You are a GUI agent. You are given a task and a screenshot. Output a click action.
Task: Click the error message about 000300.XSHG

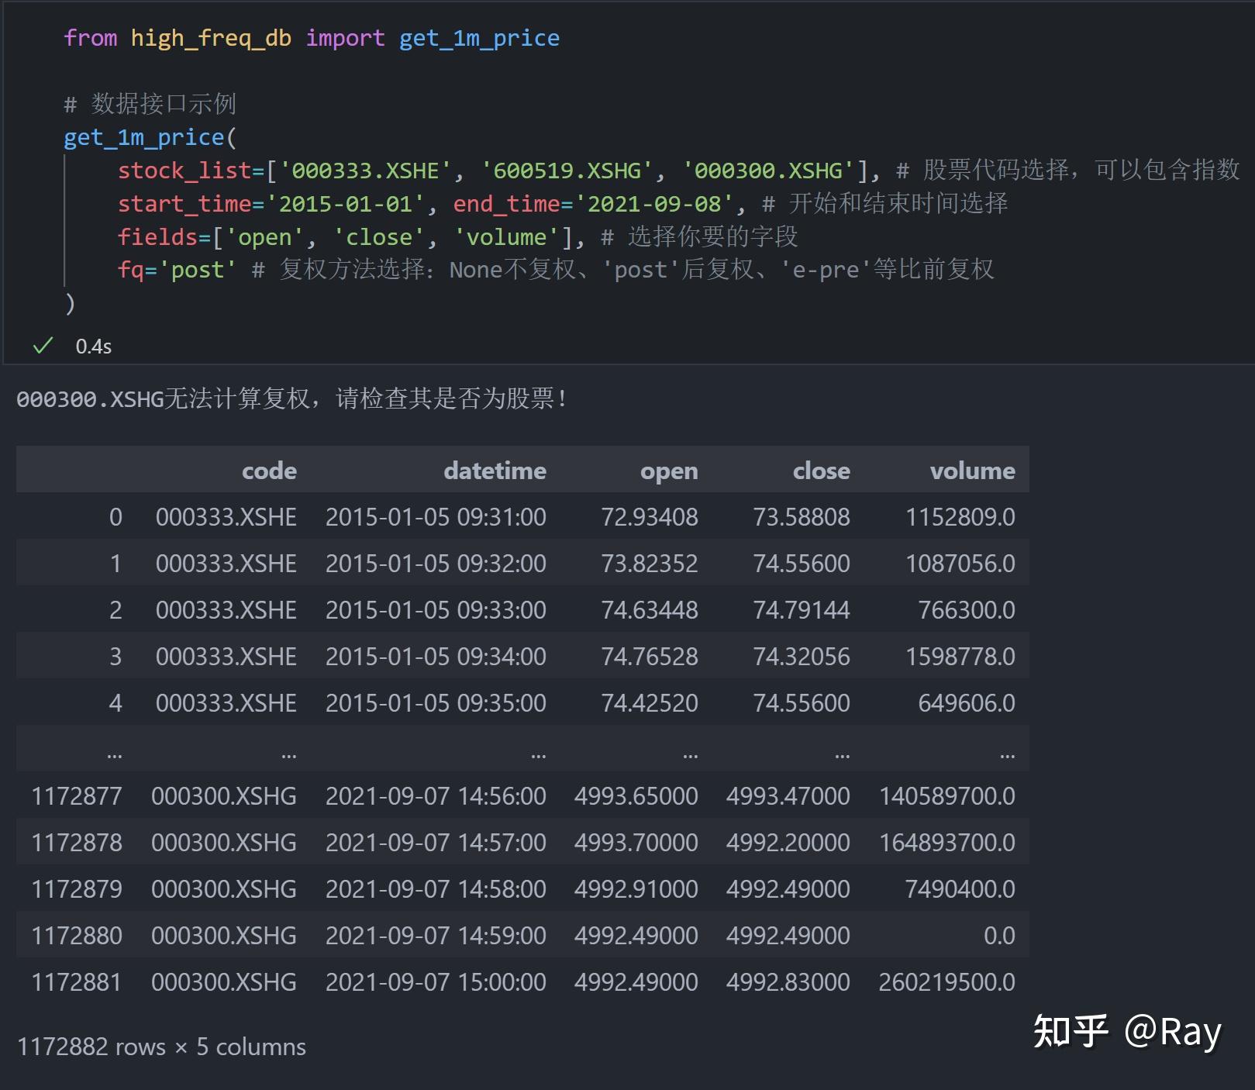[291, 399]
